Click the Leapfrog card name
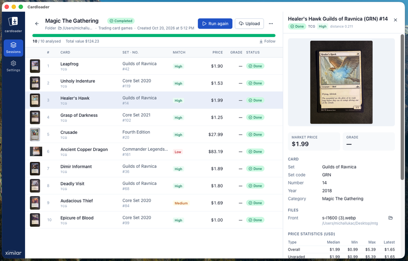408x261 pixels. [69, 64]
